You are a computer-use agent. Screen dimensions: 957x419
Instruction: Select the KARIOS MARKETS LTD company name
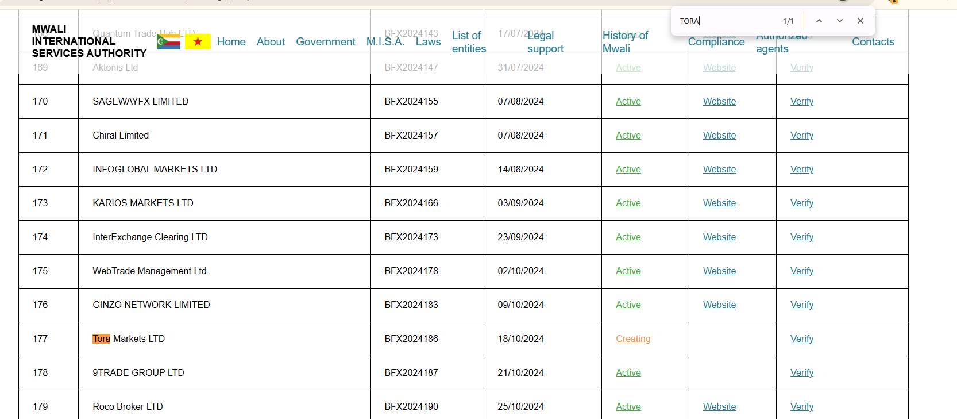point(143,203)
